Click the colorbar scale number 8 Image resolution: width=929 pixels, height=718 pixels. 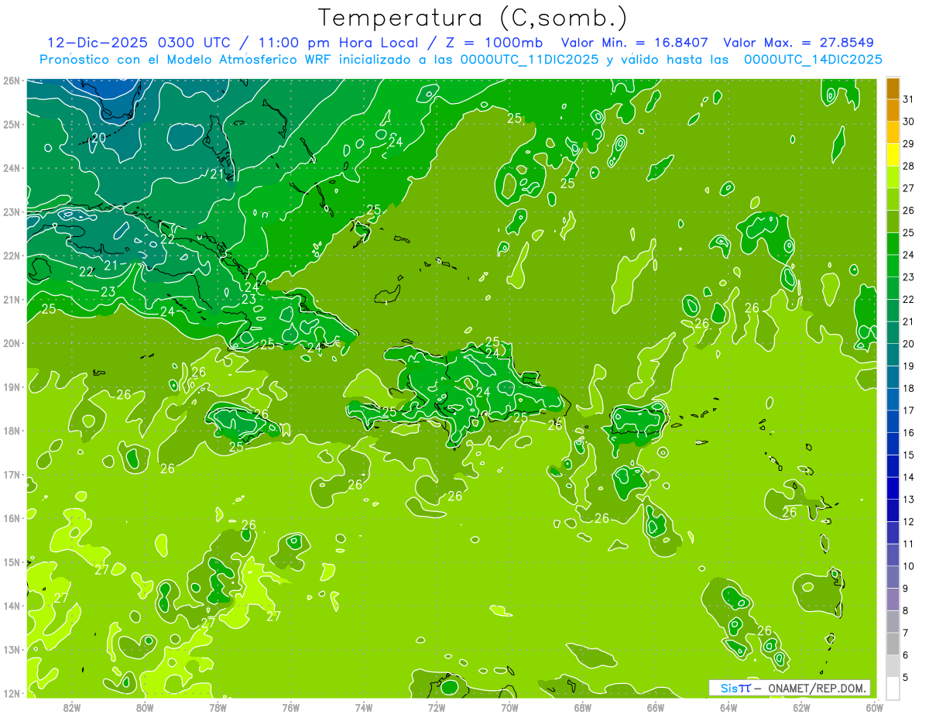pyautogui.click(x=907, y=610)
